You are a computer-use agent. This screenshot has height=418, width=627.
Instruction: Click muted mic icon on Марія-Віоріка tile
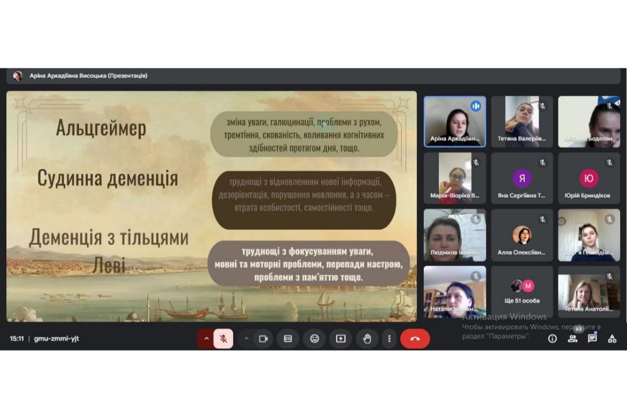[475, 162]
